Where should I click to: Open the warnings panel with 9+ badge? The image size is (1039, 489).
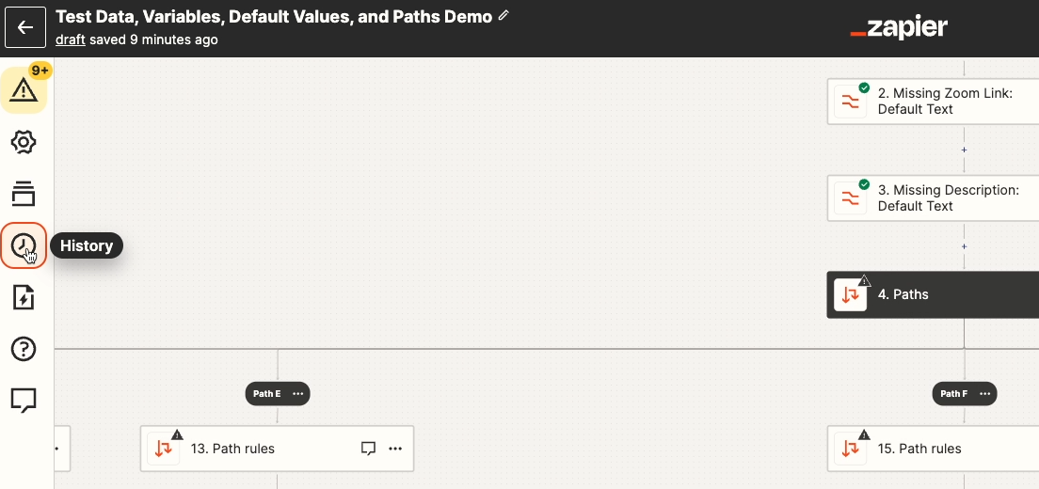point(24,90)
